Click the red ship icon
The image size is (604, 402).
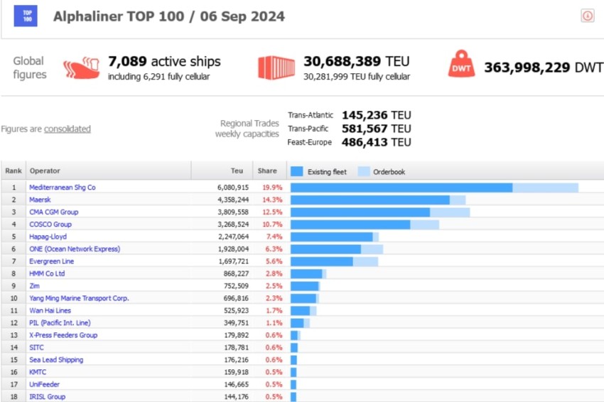pyautogui.click(x=81, y=67)
